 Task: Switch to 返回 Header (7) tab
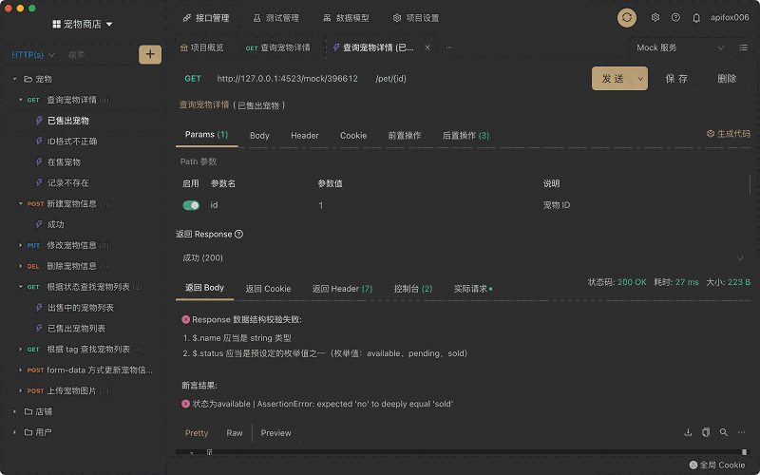tap(342, 289)
